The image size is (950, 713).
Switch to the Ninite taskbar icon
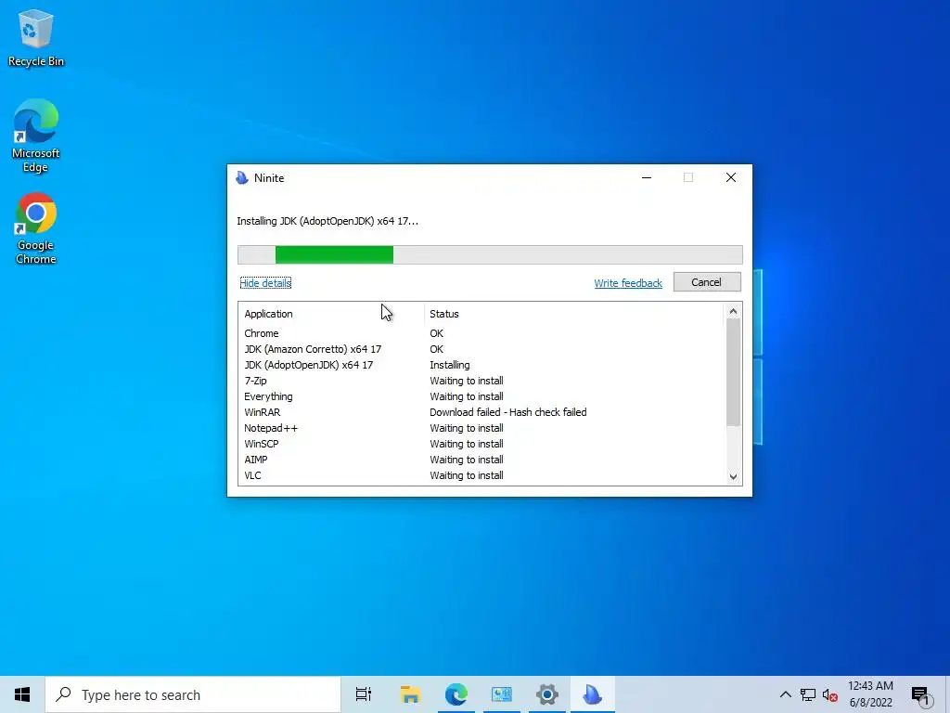coord(592,694)
